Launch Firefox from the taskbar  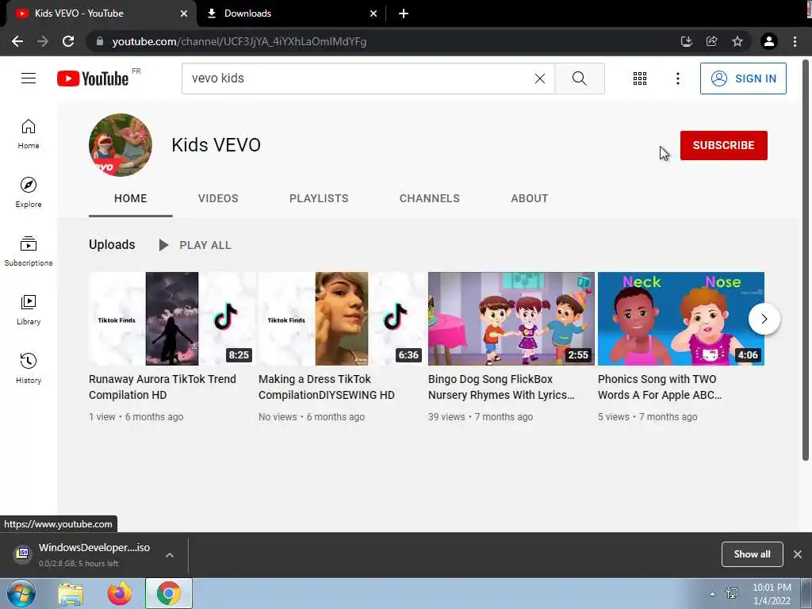pyautogui.click(x=120, y=594)
